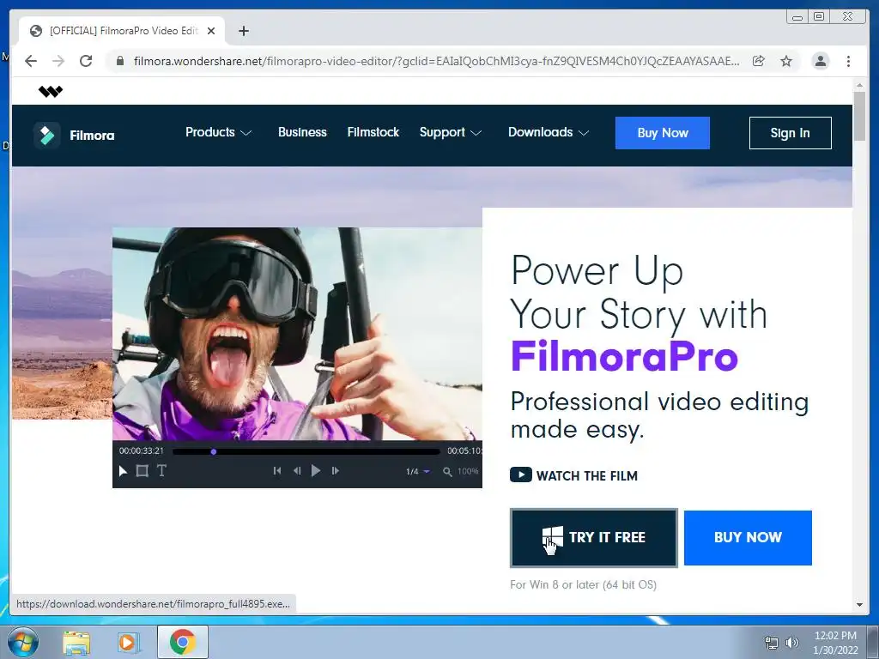
Task: Open the Chrome profile avatar
Action: [x=820, y=61]
